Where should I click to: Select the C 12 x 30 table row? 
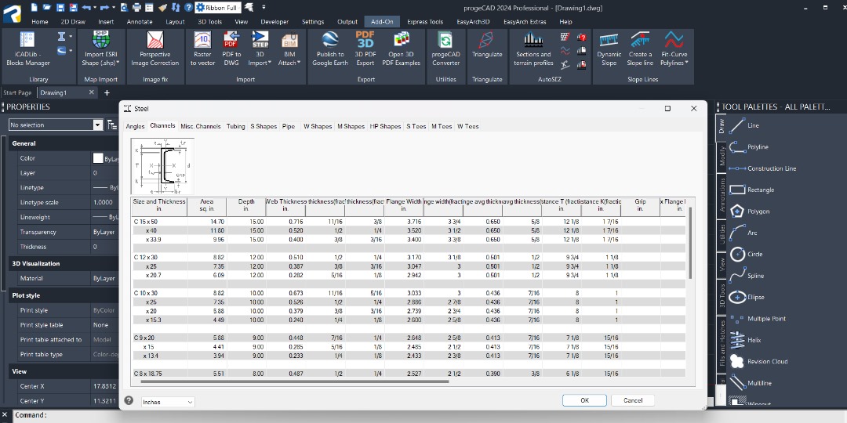(x=145, y=257)
